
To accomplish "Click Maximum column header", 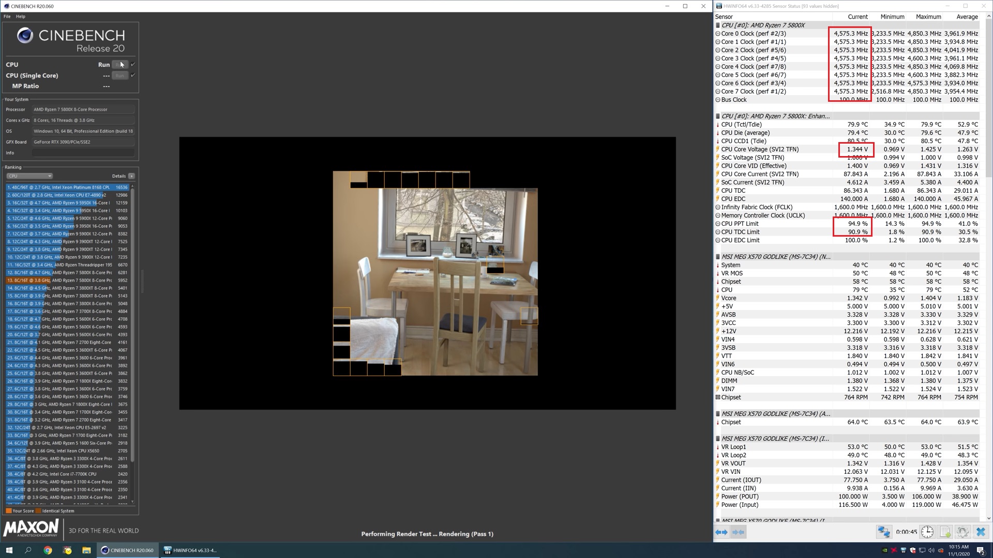I will coord(928,17).
